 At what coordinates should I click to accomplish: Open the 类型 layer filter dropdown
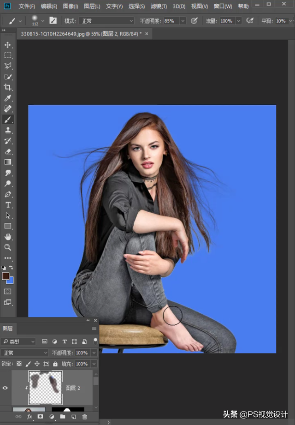18,341
